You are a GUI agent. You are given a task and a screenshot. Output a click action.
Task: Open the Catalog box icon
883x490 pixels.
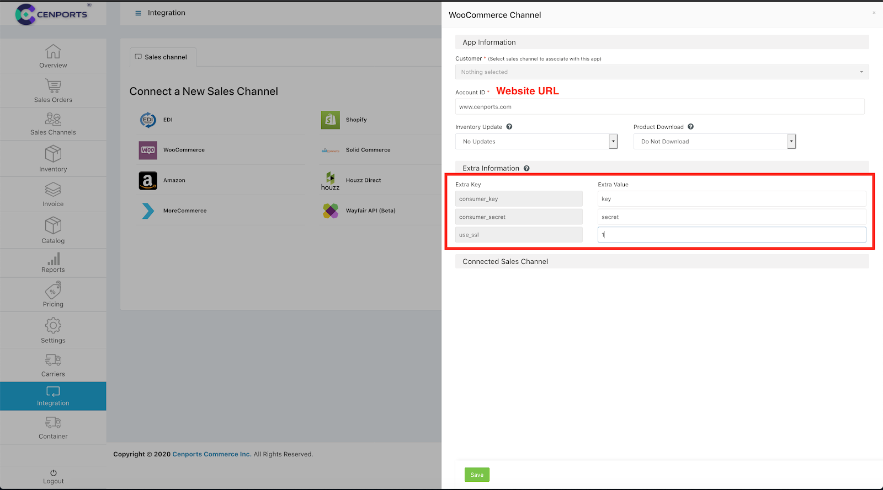point(53,225)
